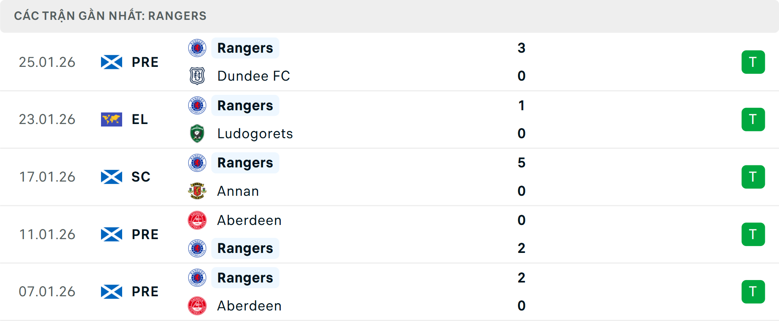
Task: Select the Dundee FC club logo
Action: (197, 76)
